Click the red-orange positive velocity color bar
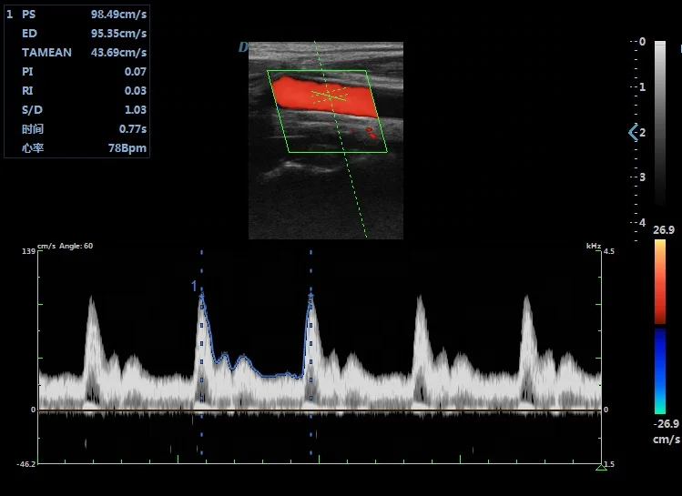The image size is (682, 496). point(659,282)
